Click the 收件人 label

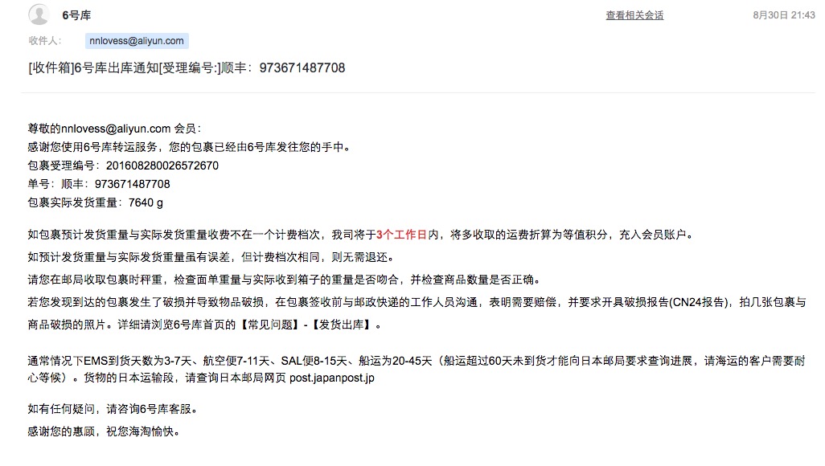[x=44, y=40]
